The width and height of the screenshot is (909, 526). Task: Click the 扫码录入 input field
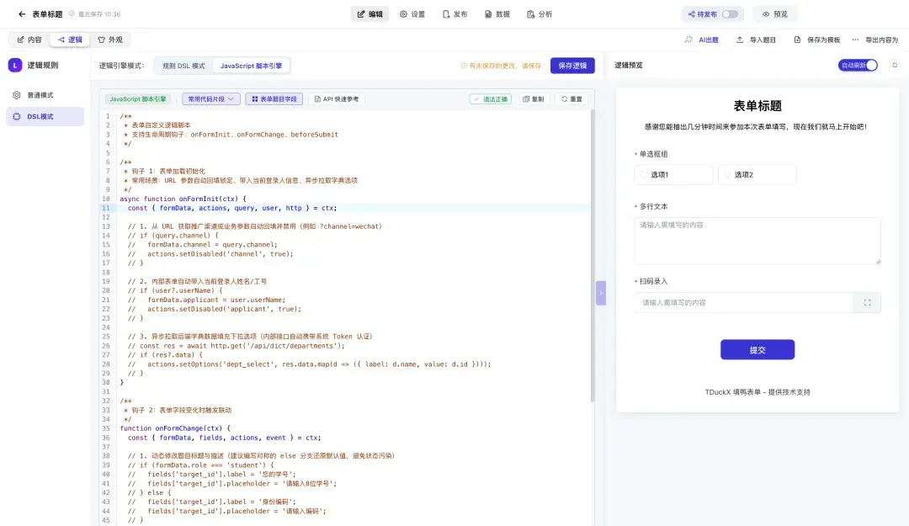point(744,303)
